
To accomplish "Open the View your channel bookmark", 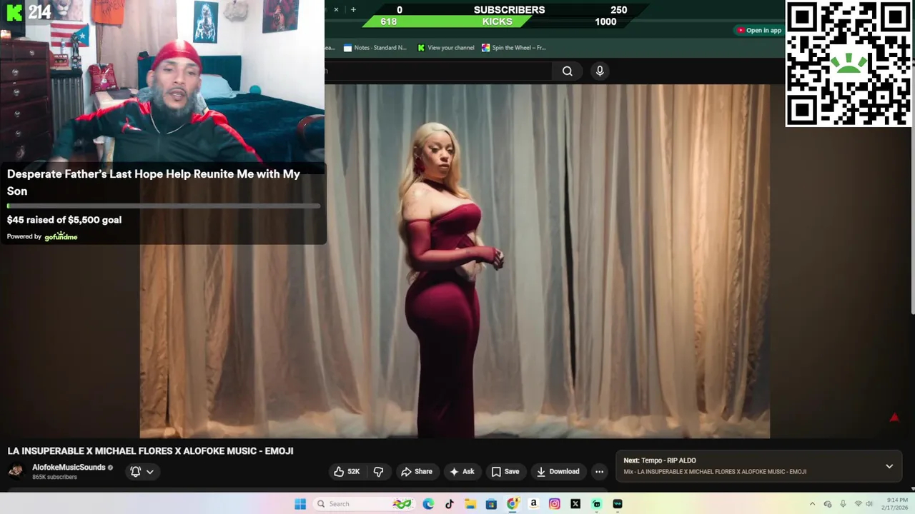I will click(446, 48).
